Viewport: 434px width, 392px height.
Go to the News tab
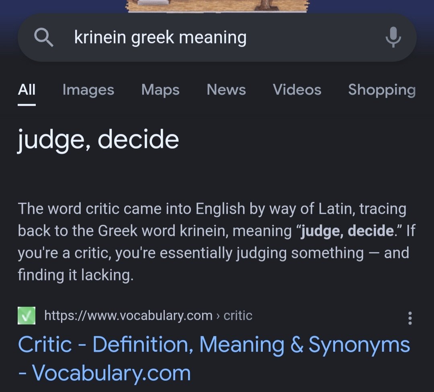pyautogui.click(x=226, y=90)
